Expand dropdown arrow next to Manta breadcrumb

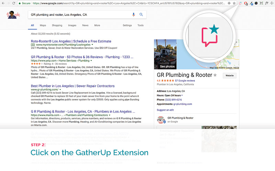[x=110, y=115]
